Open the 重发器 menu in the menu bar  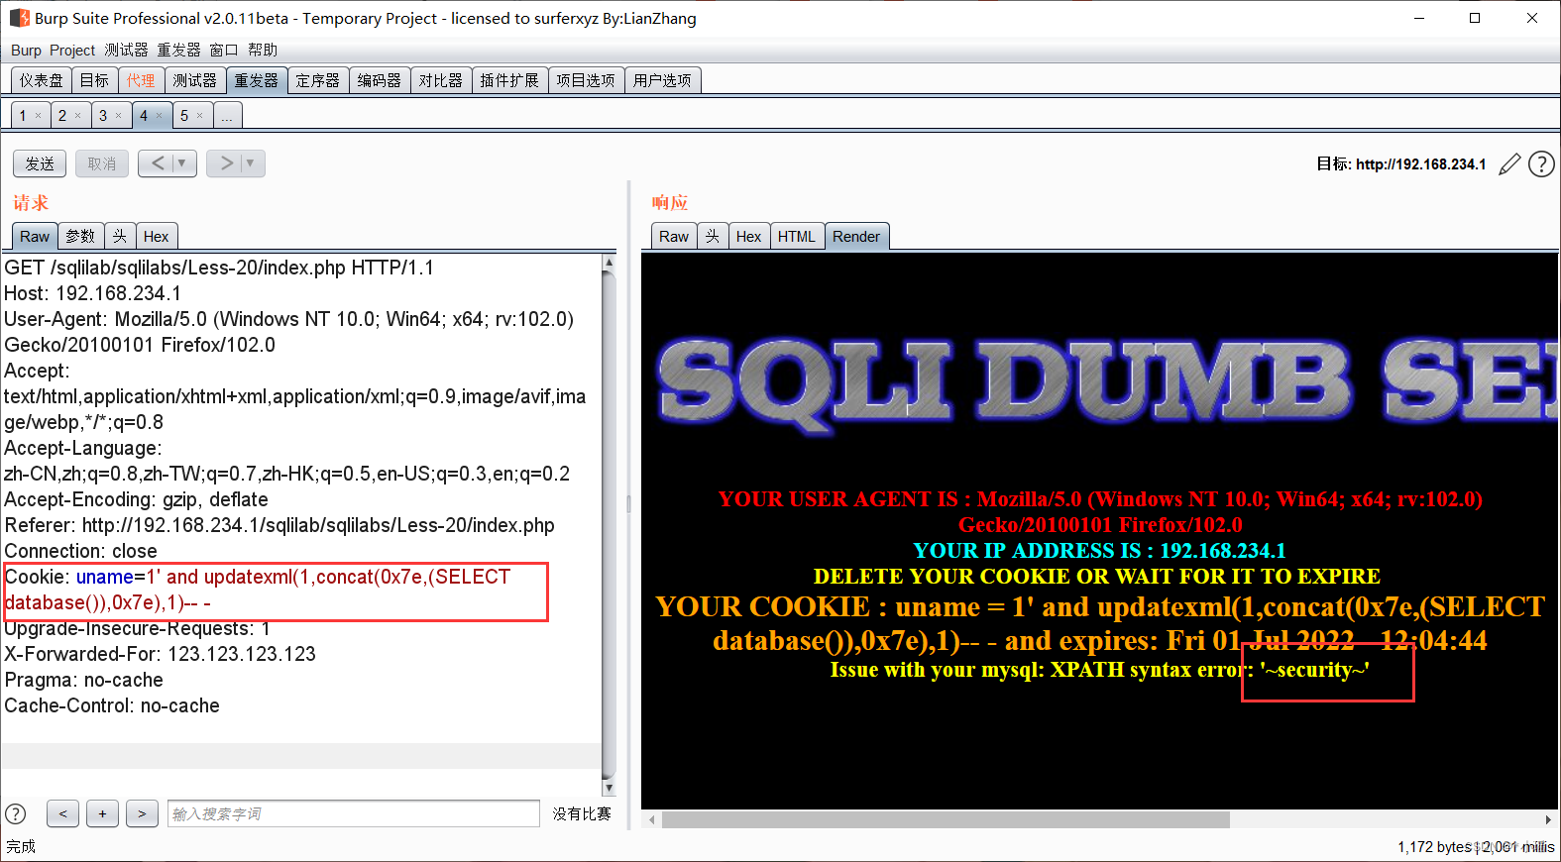(178, 51)
